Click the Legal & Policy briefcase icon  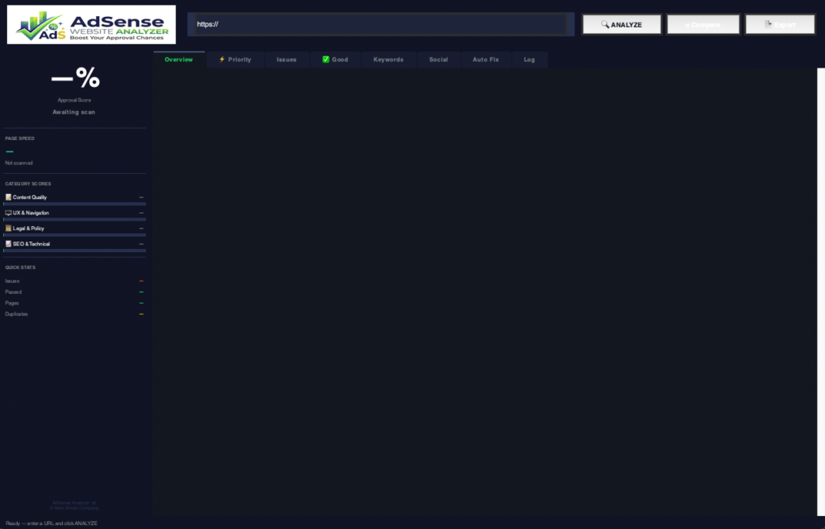[x=8, y=228]
